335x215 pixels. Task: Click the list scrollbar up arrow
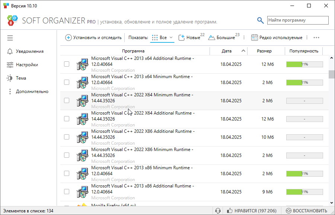332,58
